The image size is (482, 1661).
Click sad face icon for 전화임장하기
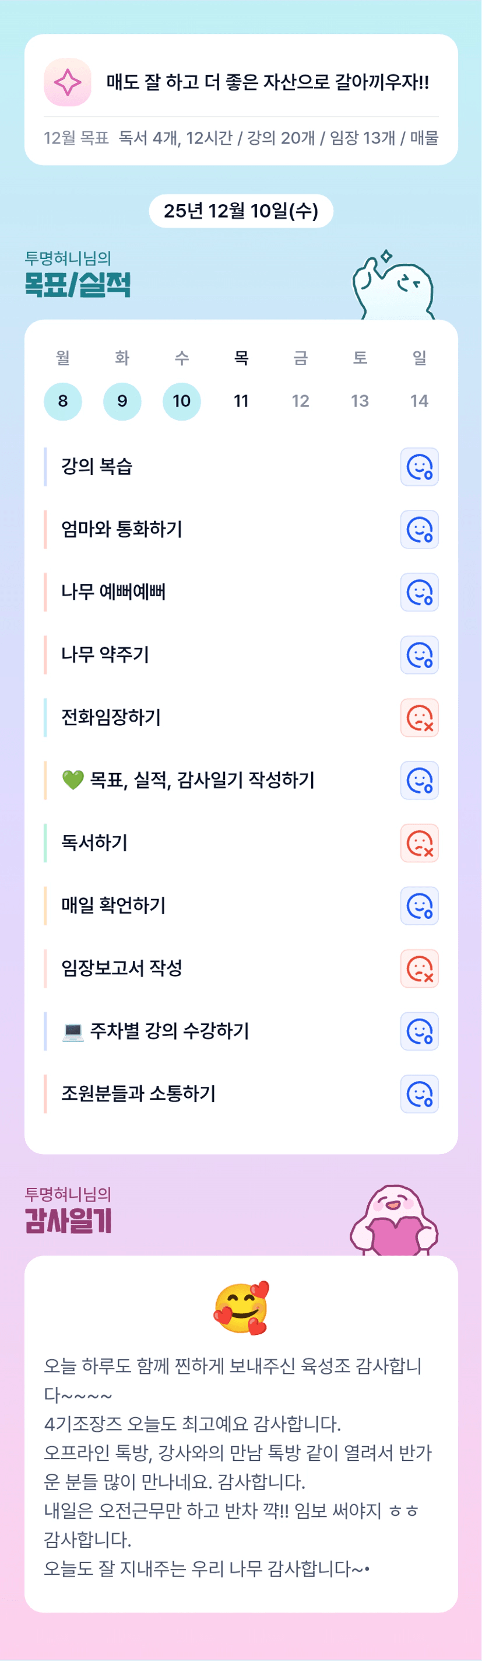pyautogui.click(x=420, y=718)
